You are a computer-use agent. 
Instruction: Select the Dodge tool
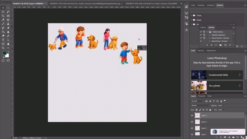point(3,36)
